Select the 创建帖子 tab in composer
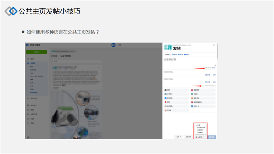The width and height of the screenshot is (274, 154). point(168,54)
